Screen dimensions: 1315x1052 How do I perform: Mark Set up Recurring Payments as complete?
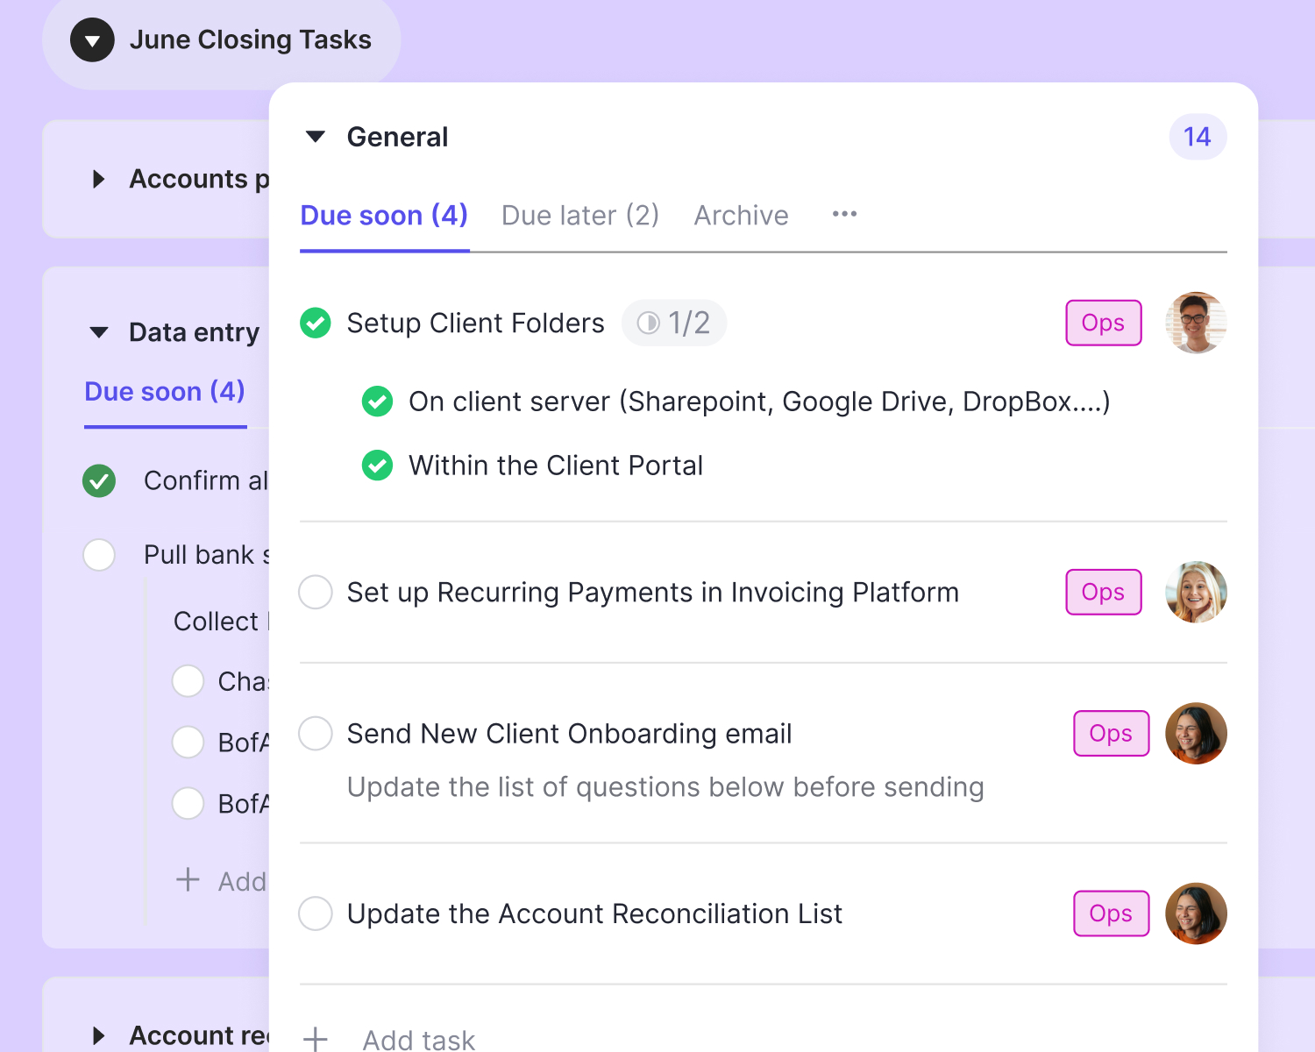[315, 592]
